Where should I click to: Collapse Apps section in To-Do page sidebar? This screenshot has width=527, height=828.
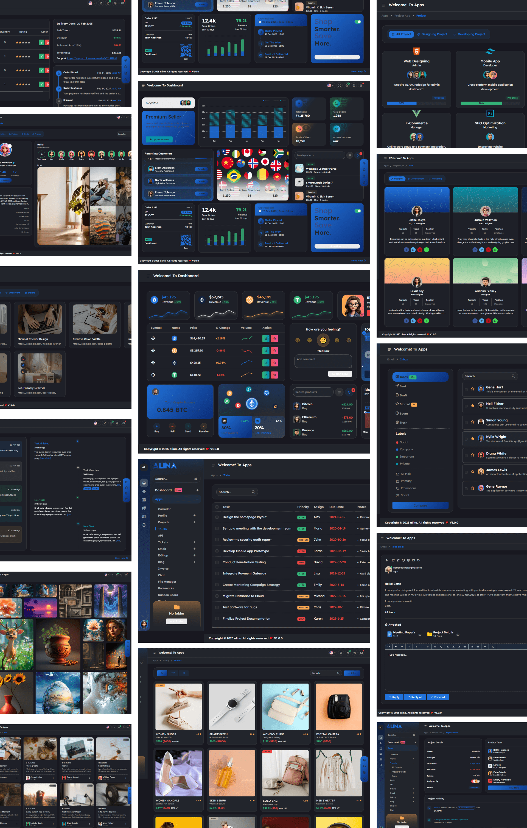pos(197,499)
